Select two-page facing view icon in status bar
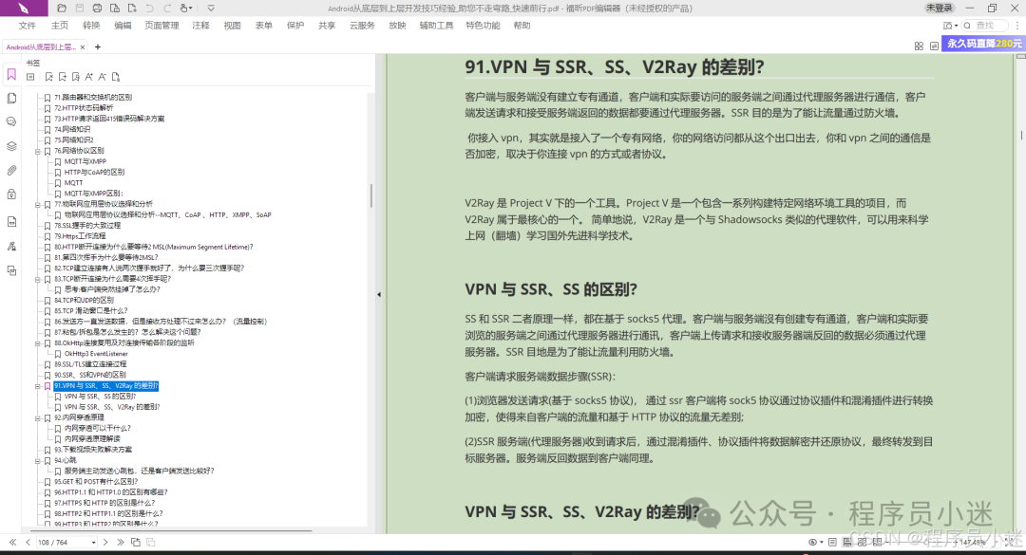 [863, 542]
